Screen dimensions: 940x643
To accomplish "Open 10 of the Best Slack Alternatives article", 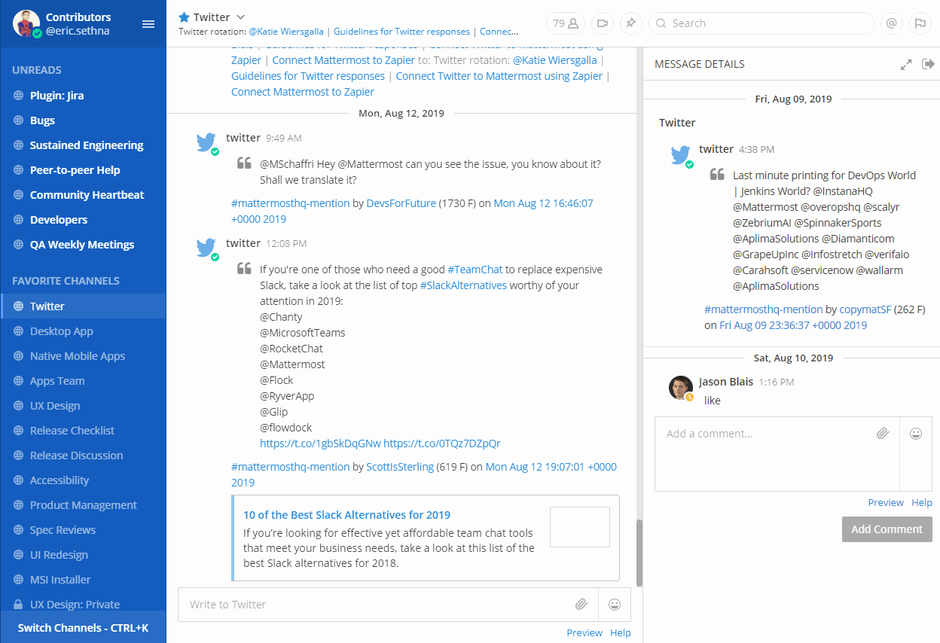I will tap(346, 515).
